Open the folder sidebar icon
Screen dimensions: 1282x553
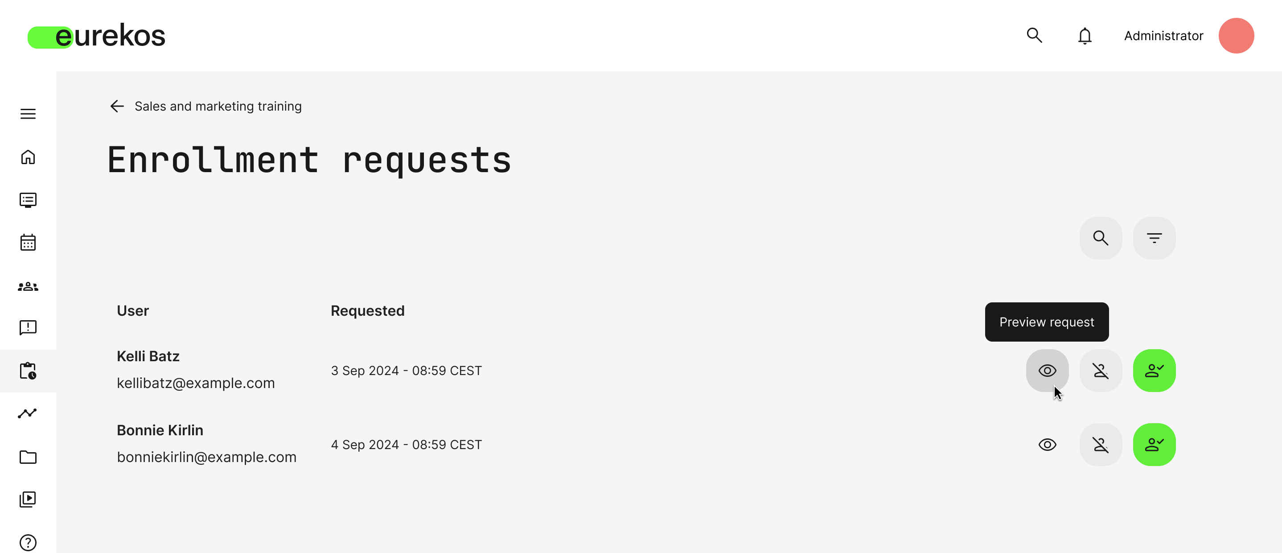(x=28, y=457)
